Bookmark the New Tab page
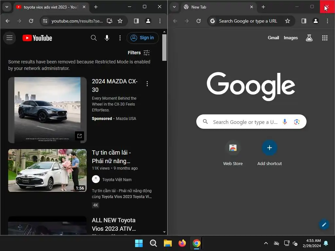This screenshot has width=335, height=251. [288, 21]
